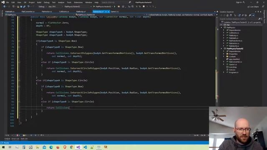Click the bookmark toolbar icon
This screenshot has height=150, width=267.
tap(144, 7)
